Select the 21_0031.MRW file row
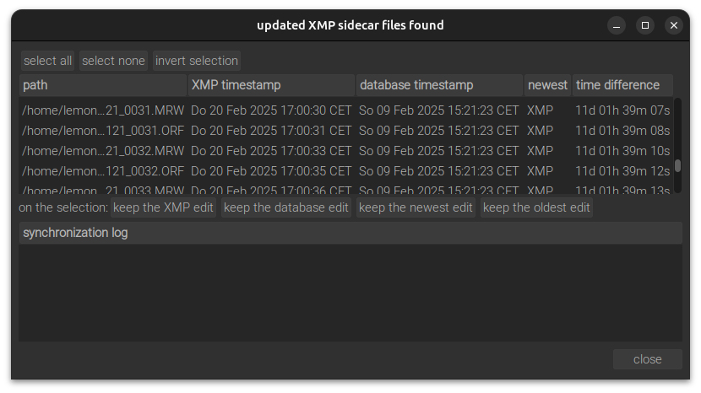This screenshot has height=393, width=701. pos(346,110)
